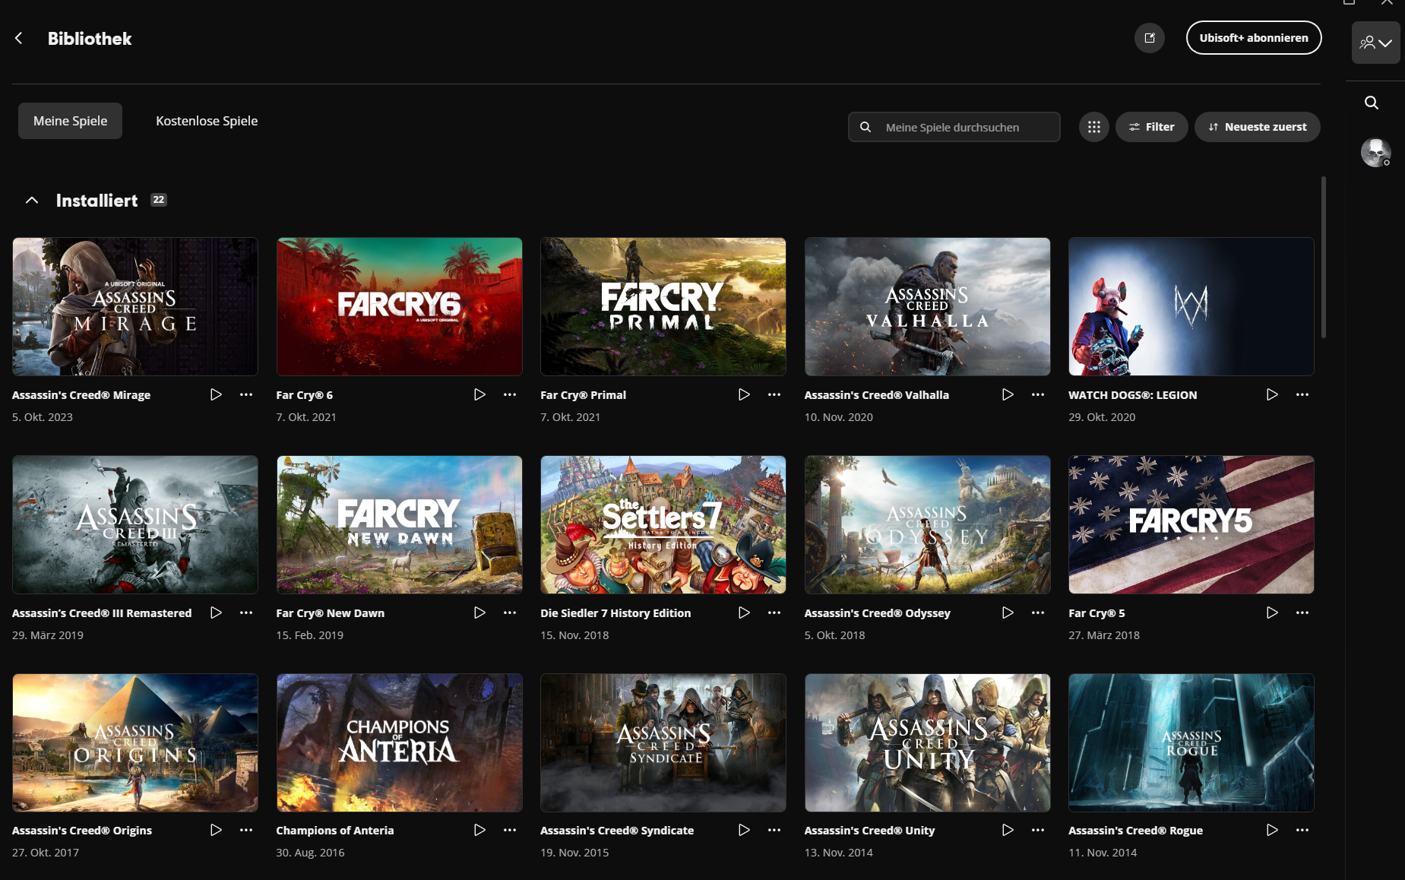This screenshot has width=1405, height=880.
Task: Play Champions of Anteria
Action: (479, 830)
